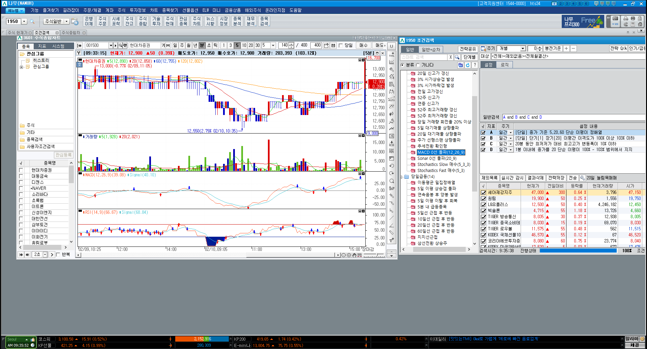This screenshot has height=349, width=647.
Task: Click the new screen window icon beside 주식일반
Action: click(75, 22)
